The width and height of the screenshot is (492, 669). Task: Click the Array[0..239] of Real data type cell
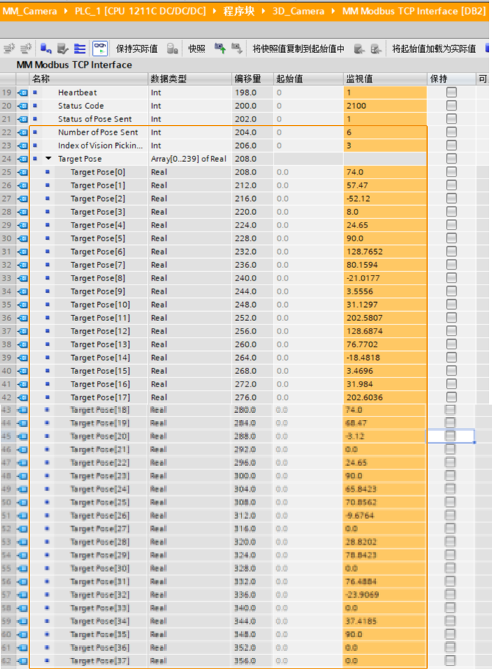[x=190, y=159]
